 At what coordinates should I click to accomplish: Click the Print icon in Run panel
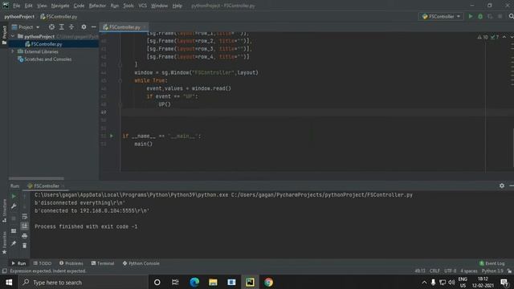(25, 236)
